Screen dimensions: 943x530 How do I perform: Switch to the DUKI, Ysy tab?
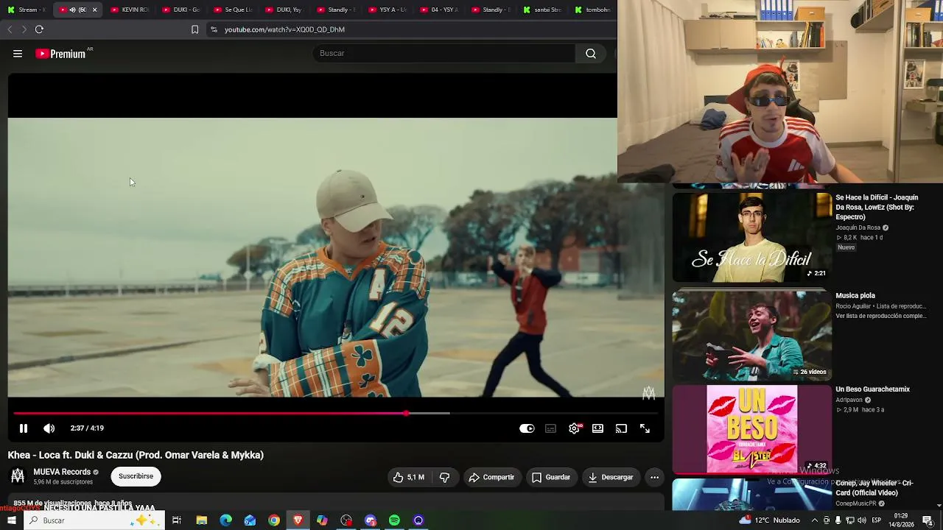284,10
